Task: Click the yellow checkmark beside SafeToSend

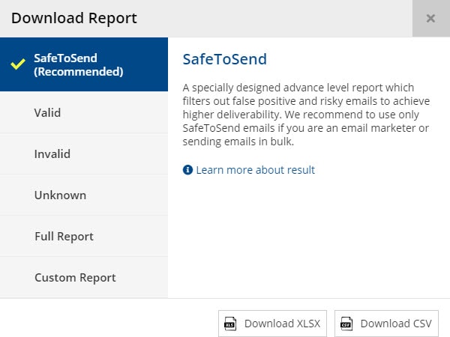Action: point(19,65)
